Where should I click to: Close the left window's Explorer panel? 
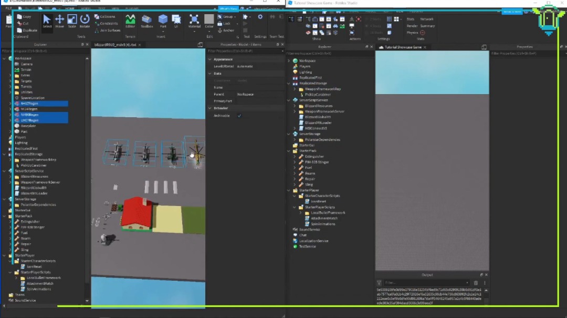pos(87,45)
